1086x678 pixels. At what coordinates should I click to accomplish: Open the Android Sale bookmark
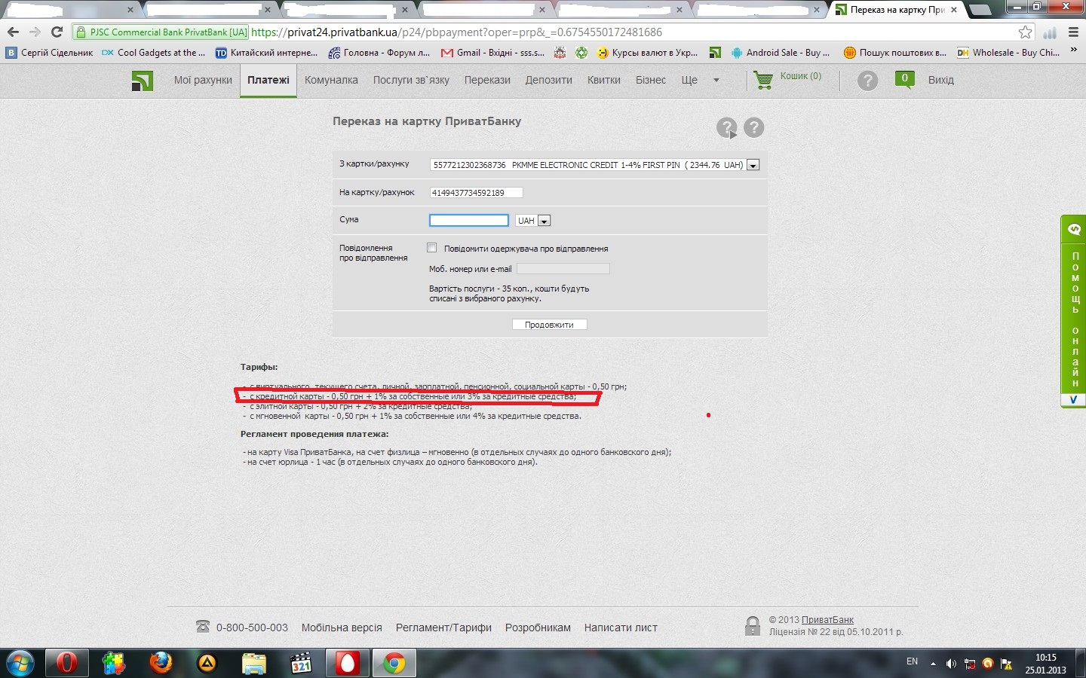[780, 53]
